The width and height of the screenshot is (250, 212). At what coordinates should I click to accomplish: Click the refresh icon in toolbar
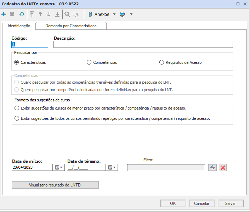click(x=22, y=15)
